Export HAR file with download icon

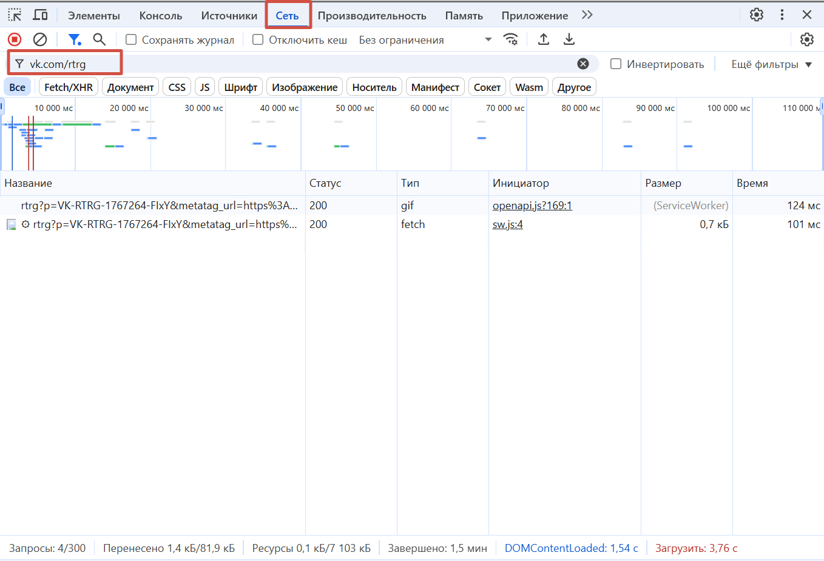pyautogui.click(x=569, y=39)
